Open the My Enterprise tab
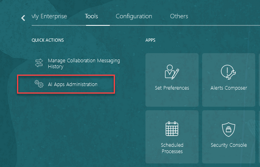This screenshot has height=167, width=260. pyautogui.click(x=49, y=16)
